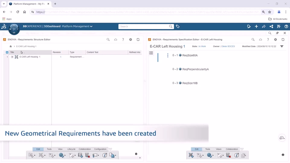Image resolution: width=290 pixels, height=163 pixels.
Task: Open help for Requirements Structure Editor
Action: (x=123, y=40)
